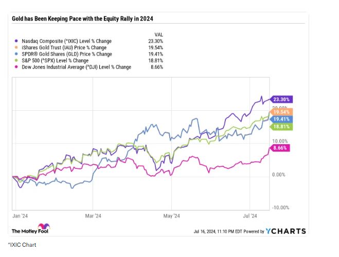Select the Nasdaq Composite (^IXIC) legend label
339x257 pixels.
point(66,41)
